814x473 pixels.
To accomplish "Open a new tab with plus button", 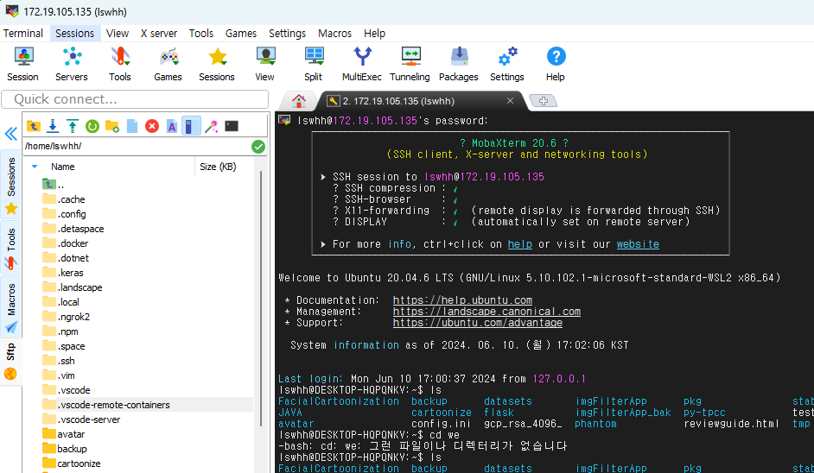I will click(x=543, y=101).
